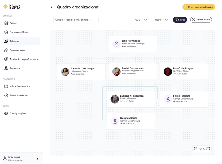
Task: Click the Dados e análises layers icon
Action: (x=6, y=32)
